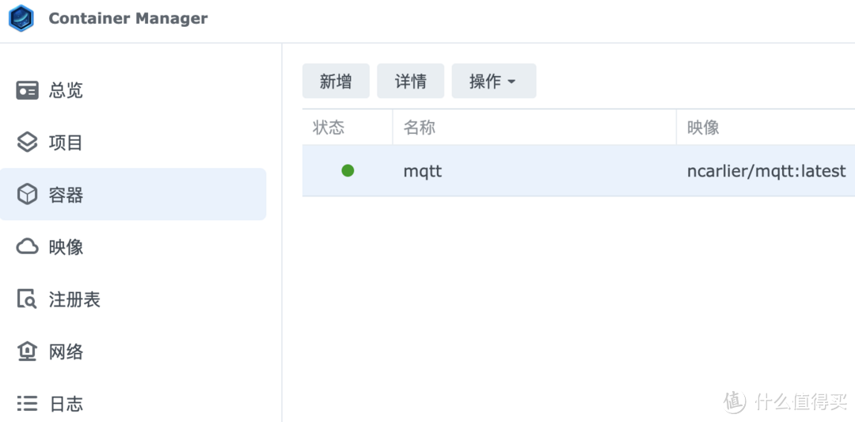Open the 日志 section label

66,404
